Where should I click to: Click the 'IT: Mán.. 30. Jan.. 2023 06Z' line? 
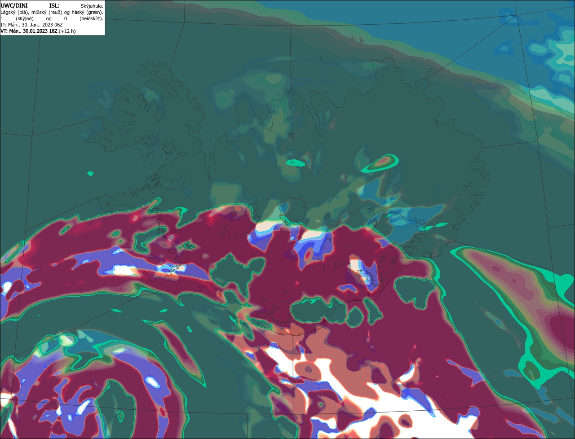[x=31, y=25]
